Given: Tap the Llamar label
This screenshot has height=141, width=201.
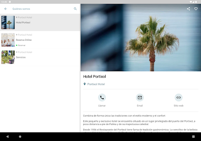Looking at the screenshot, I should pyautogui.click(x=102, y=106).
